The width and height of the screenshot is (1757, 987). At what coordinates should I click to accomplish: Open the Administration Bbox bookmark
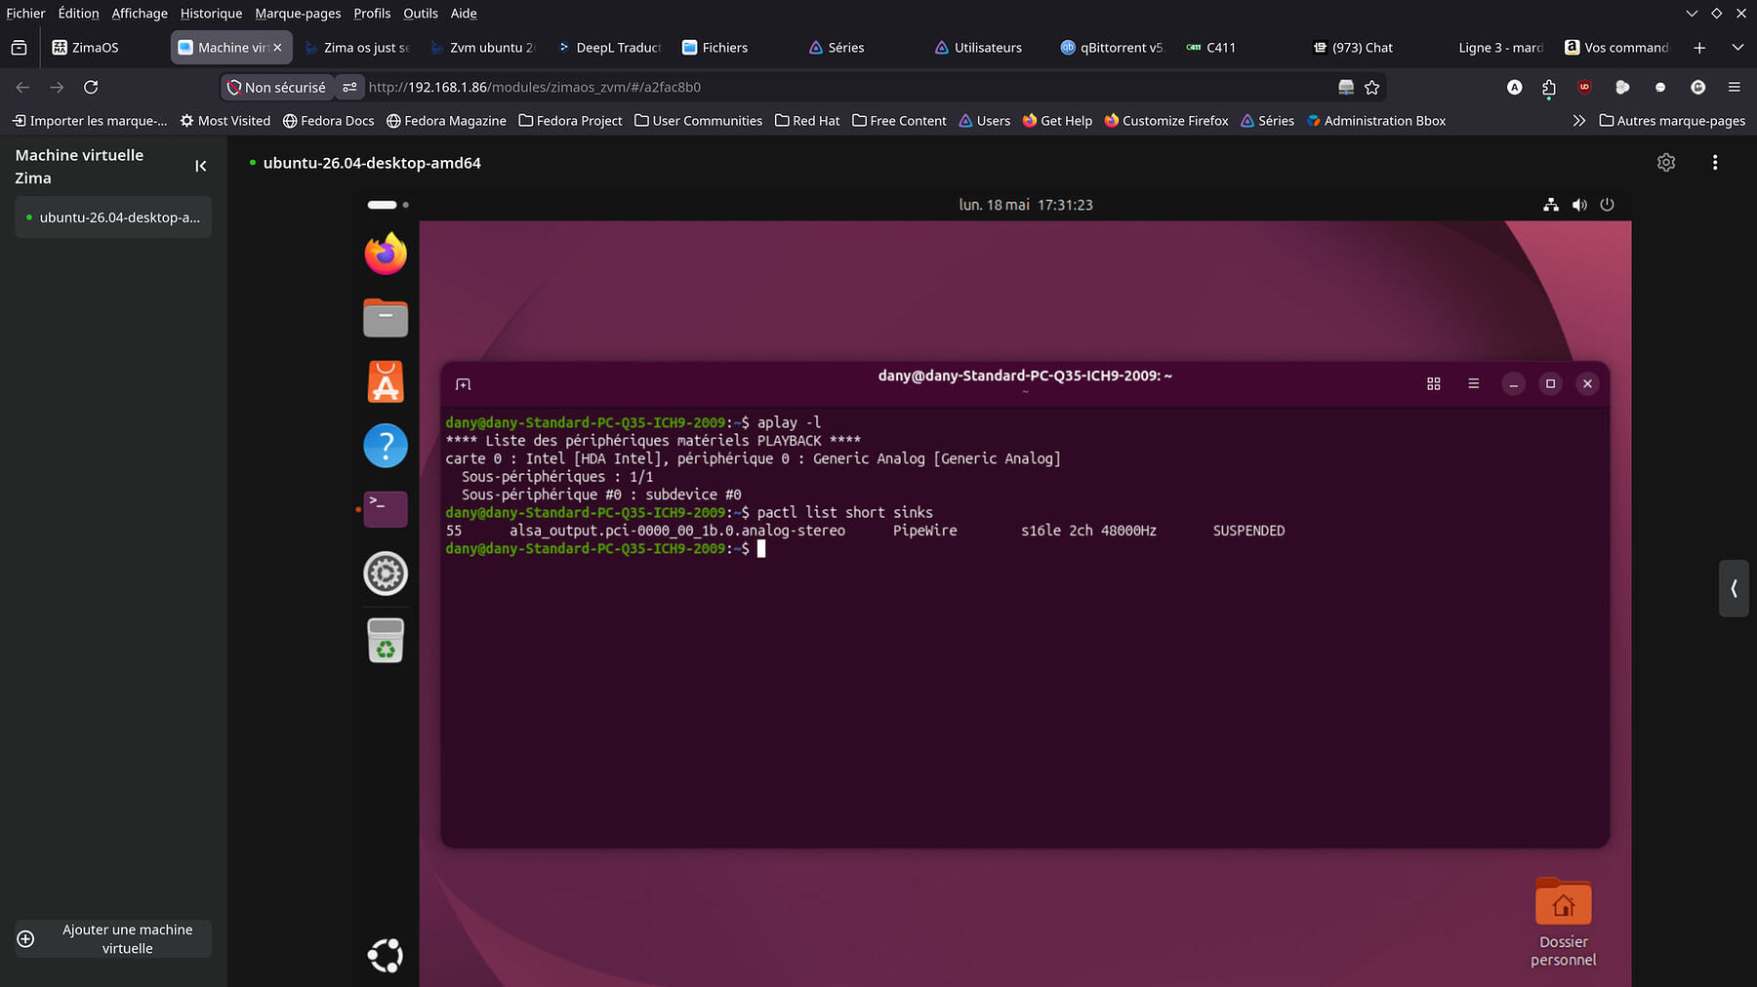[1376, 121]
